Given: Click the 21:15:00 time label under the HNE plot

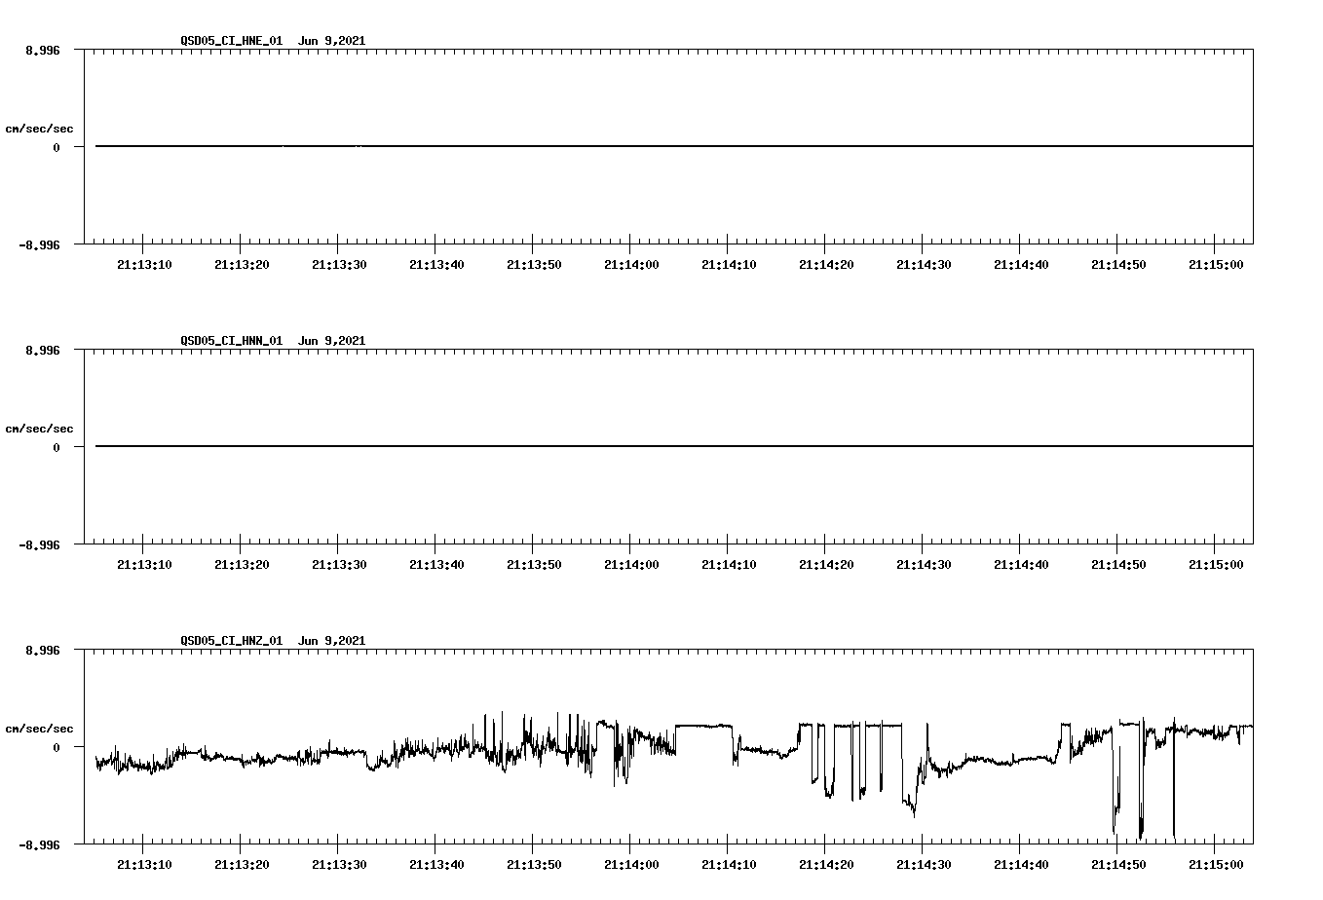Looking at the screenshot, I should tap(1216, 265).
